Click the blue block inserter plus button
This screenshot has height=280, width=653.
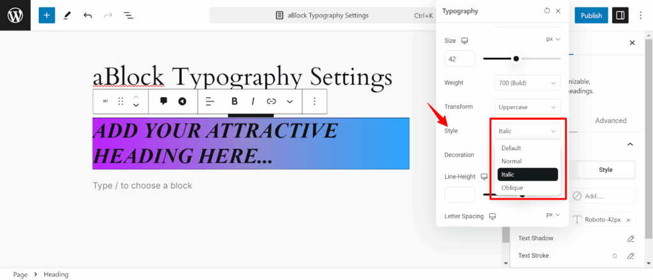pos(47,15)
